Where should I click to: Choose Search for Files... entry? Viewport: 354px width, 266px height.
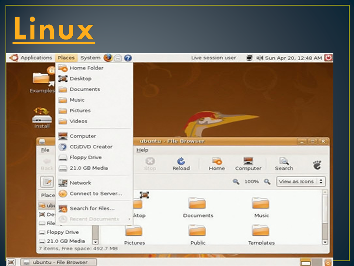click(x=94, y=208)
